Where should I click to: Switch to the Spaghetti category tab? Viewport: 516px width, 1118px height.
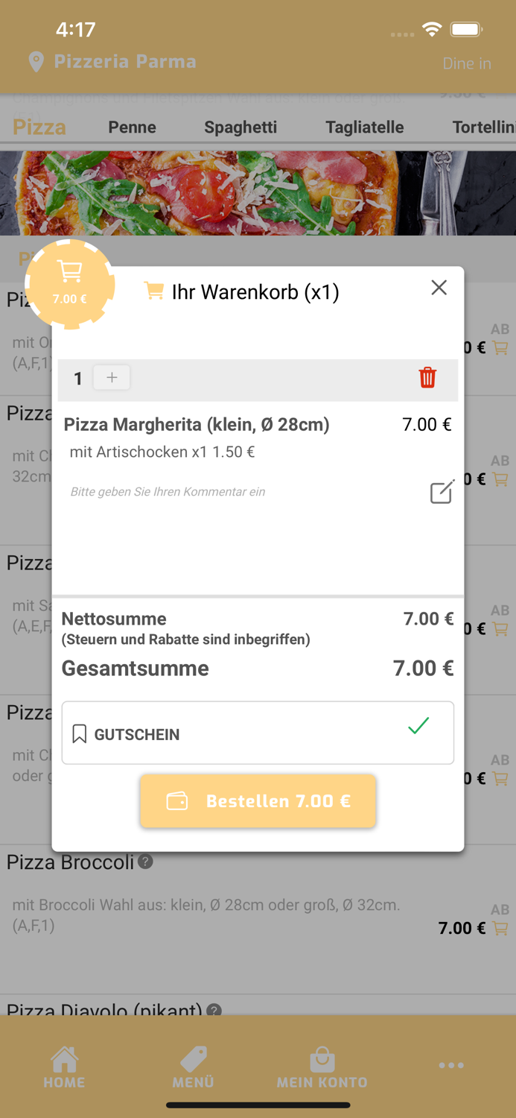coord(240,127)
